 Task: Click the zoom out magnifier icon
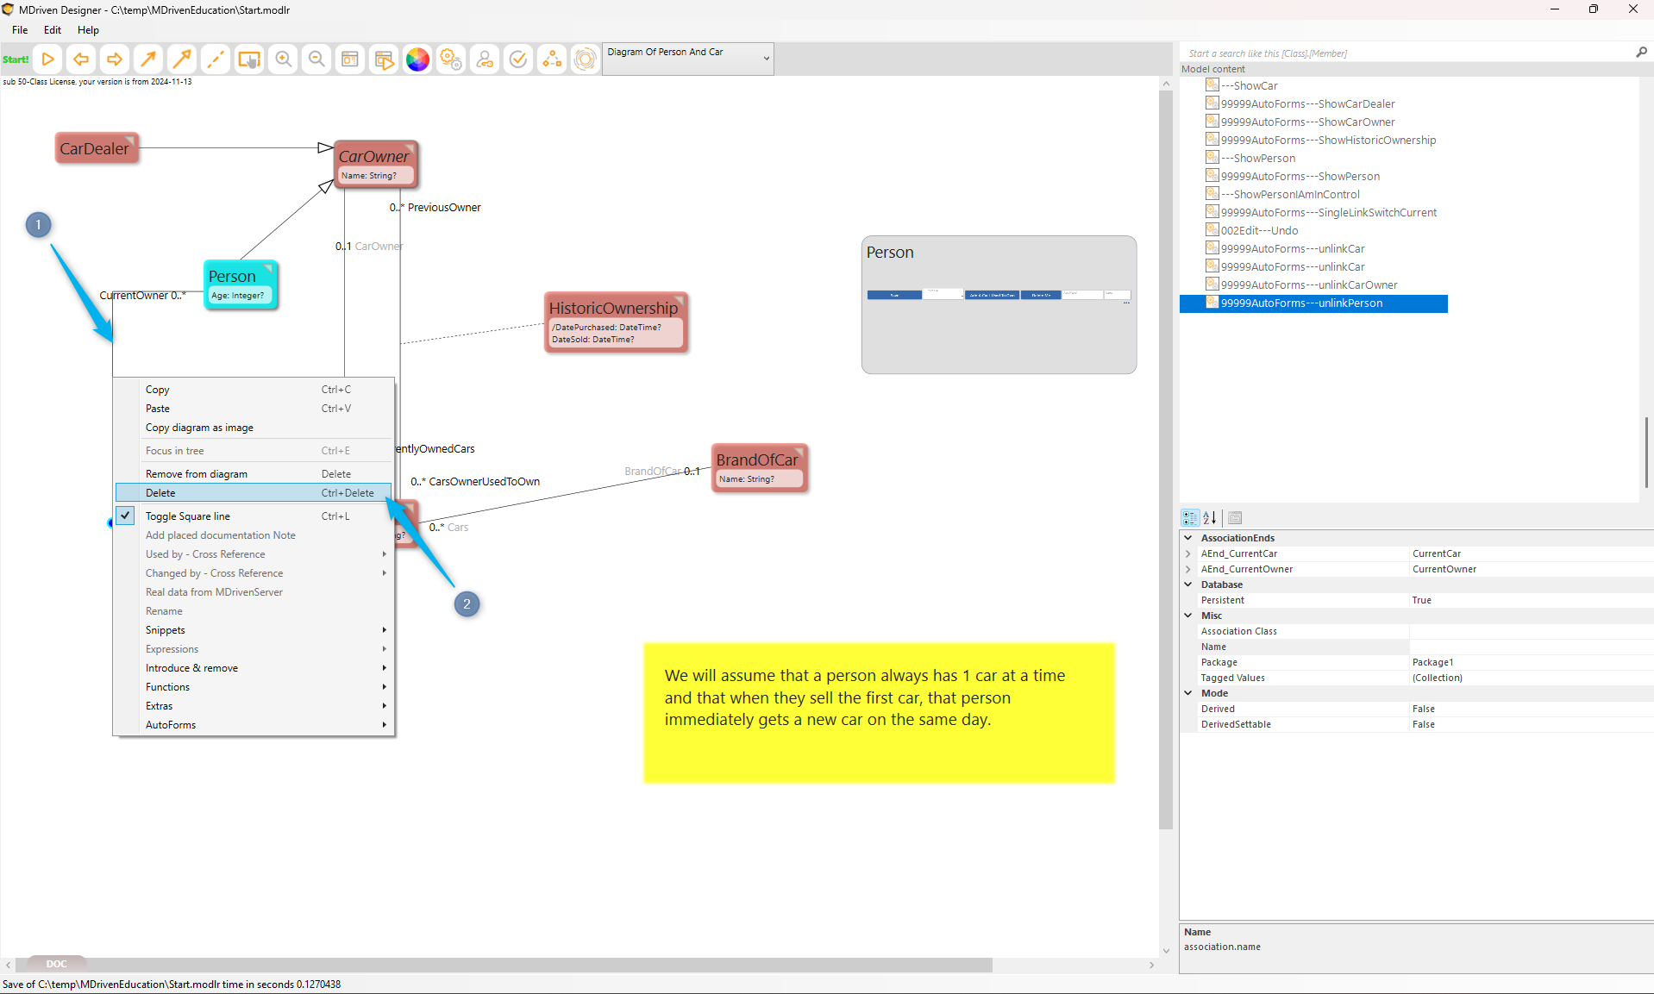[x=316, y=59]
